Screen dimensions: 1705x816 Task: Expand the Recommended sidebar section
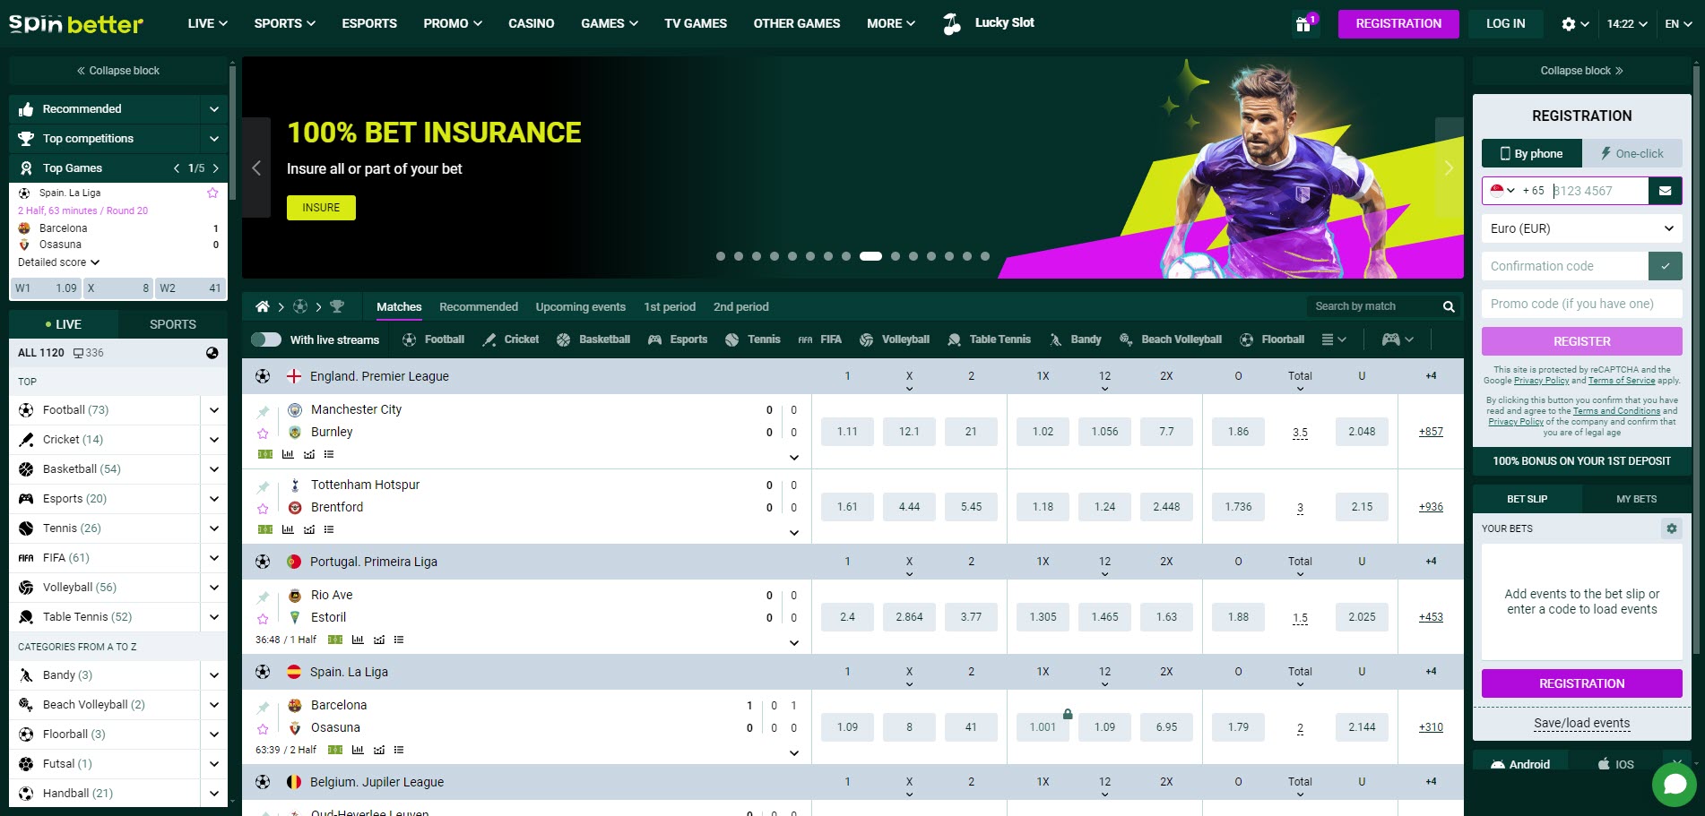214,109
